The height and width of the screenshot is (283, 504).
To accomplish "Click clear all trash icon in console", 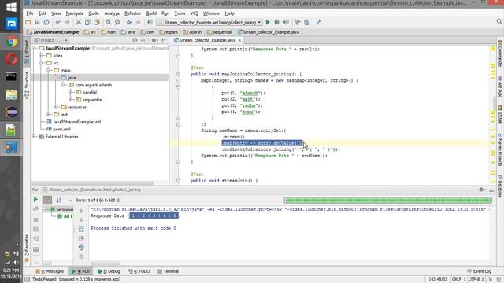I will (81, 257).
